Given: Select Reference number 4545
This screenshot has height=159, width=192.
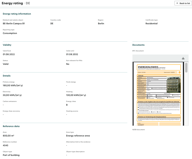Looking at the screenshot, I should pyautogui.click(x=5, y=145).
